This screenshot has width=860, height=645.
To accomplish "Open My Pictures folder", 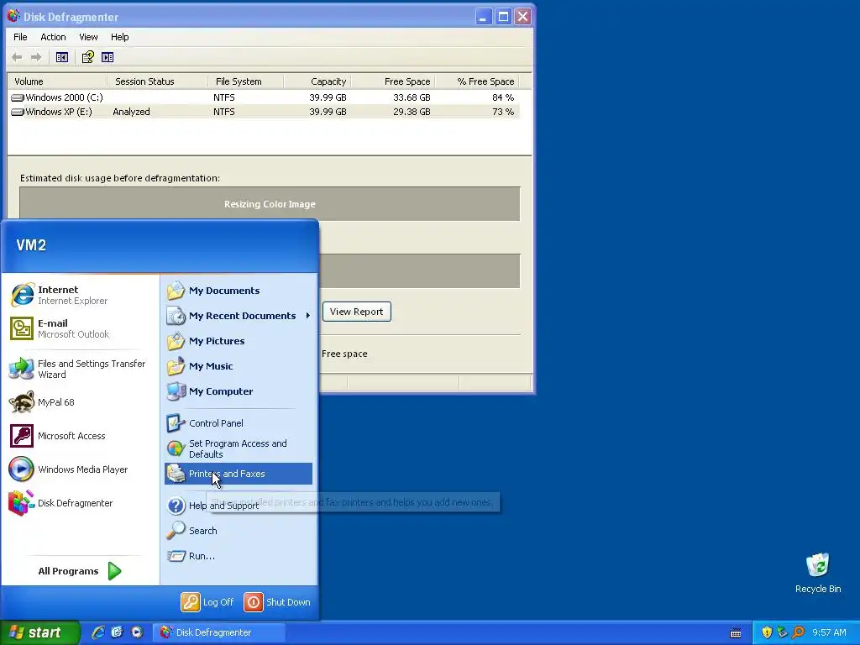I will (239, 341).
